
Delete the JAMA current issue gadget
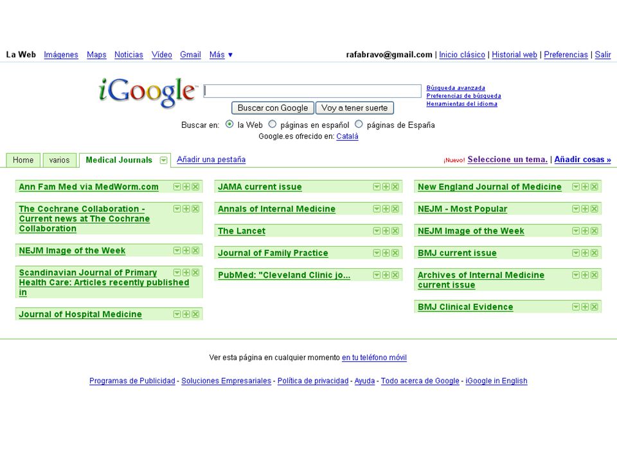point(395,186)
